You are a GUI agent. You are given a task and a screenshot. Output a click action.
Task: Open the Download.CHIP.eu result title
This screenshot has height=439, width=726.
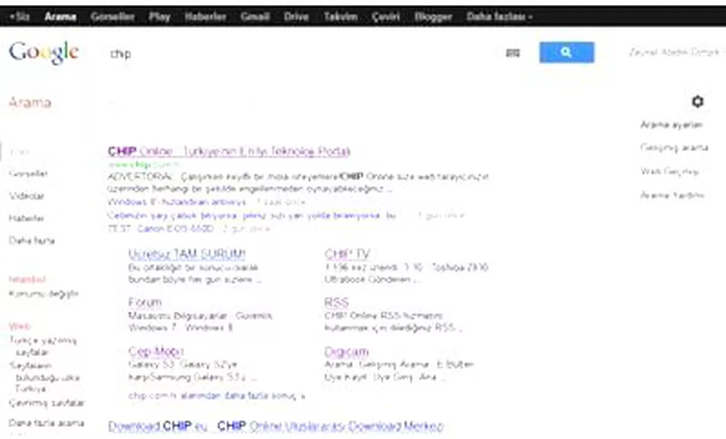click(275, 426)
